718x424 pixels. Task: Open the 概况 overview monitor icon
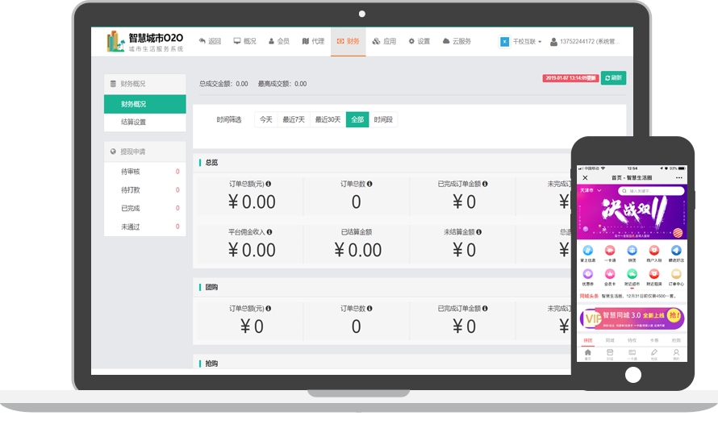point(237,41)
